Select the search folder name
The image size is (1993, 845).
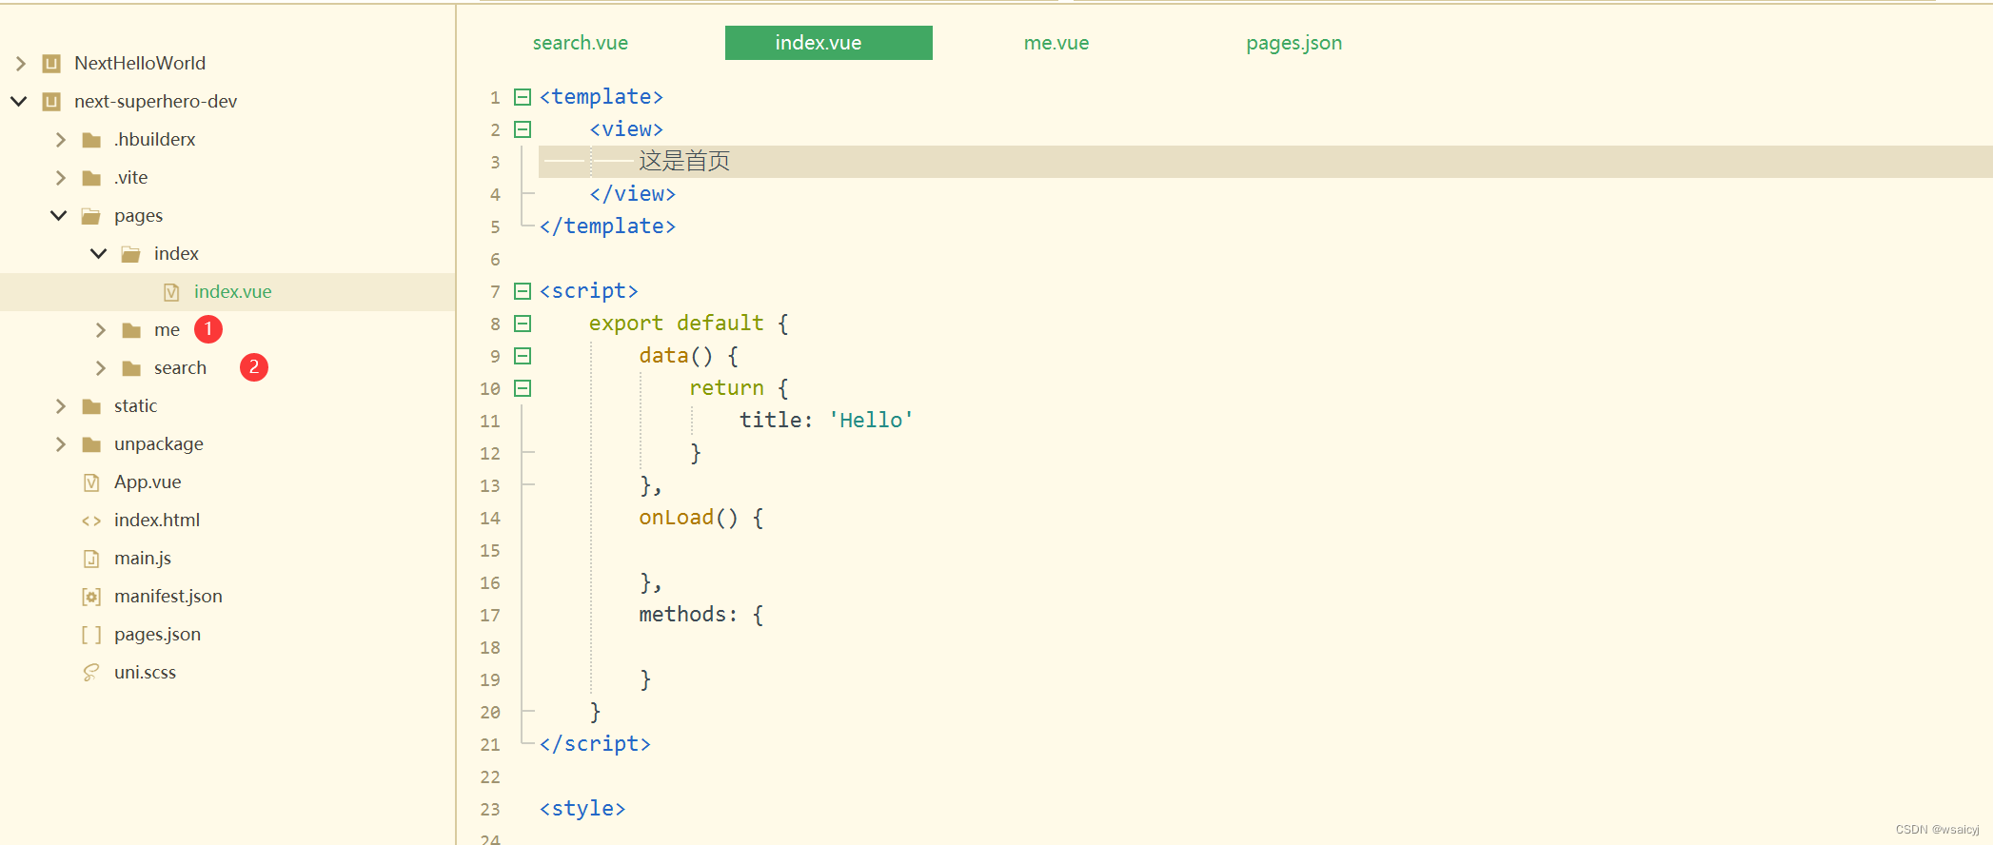click(180, 368)
